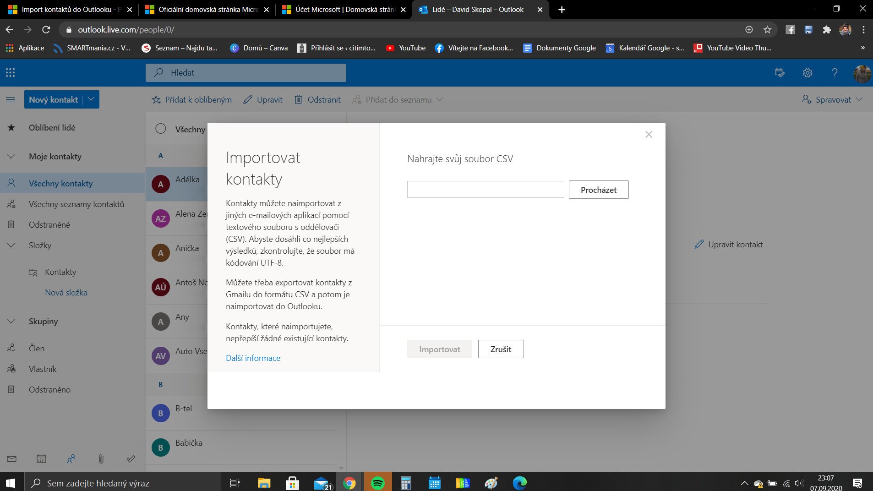Screen dimensions: 873x491
Task: Open Spotify from the taskbar
Action: [377, 483]
